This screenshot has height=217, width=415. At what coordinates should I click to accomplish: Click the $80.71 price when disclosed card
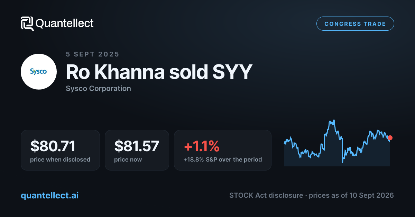[60, 150]
